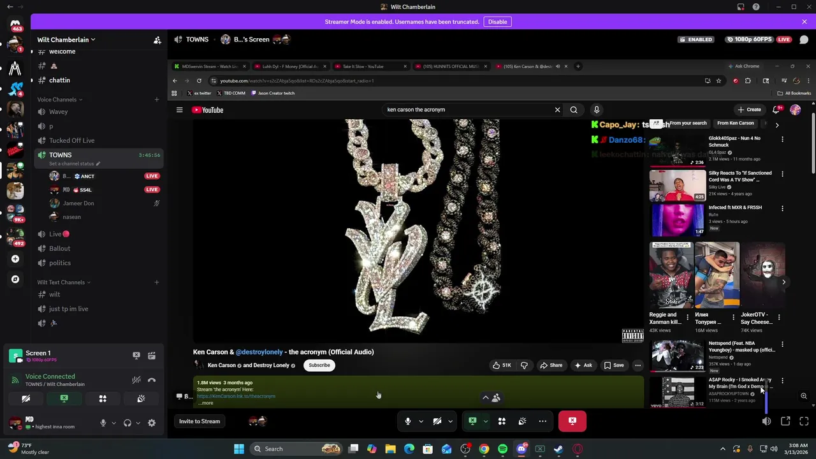The width and height of the screenshot is (816, 459).
Task: Create a channel in Voice Channels category
Action: 156,99
